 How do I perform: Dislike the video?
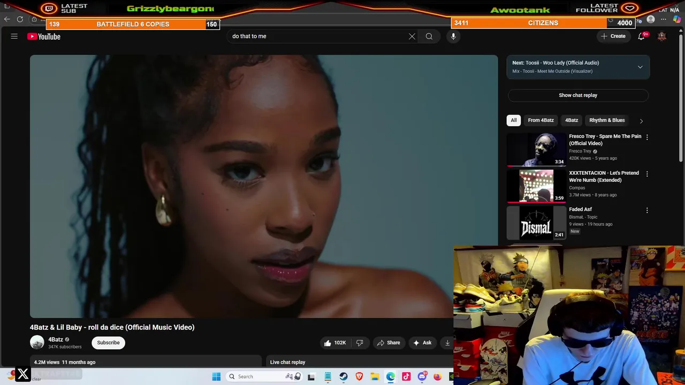(x=360, y=343)
